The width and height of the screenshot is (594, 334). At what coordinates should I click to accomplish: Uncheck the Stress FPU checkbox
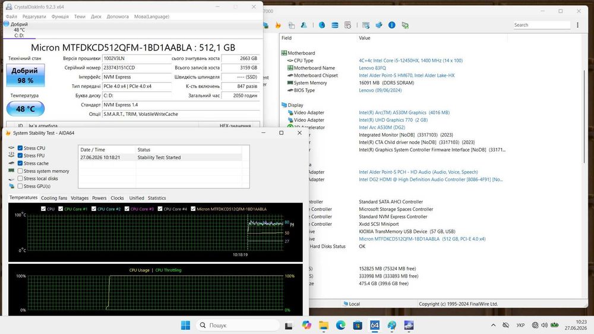point(20,156)
